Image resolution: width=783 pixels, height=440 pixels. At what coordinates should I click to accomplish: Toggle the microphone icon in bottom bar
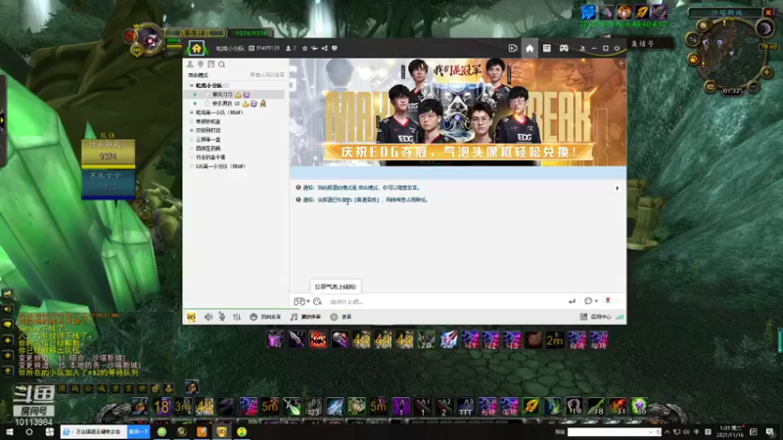pyautogui.click(x=222, y=317)
